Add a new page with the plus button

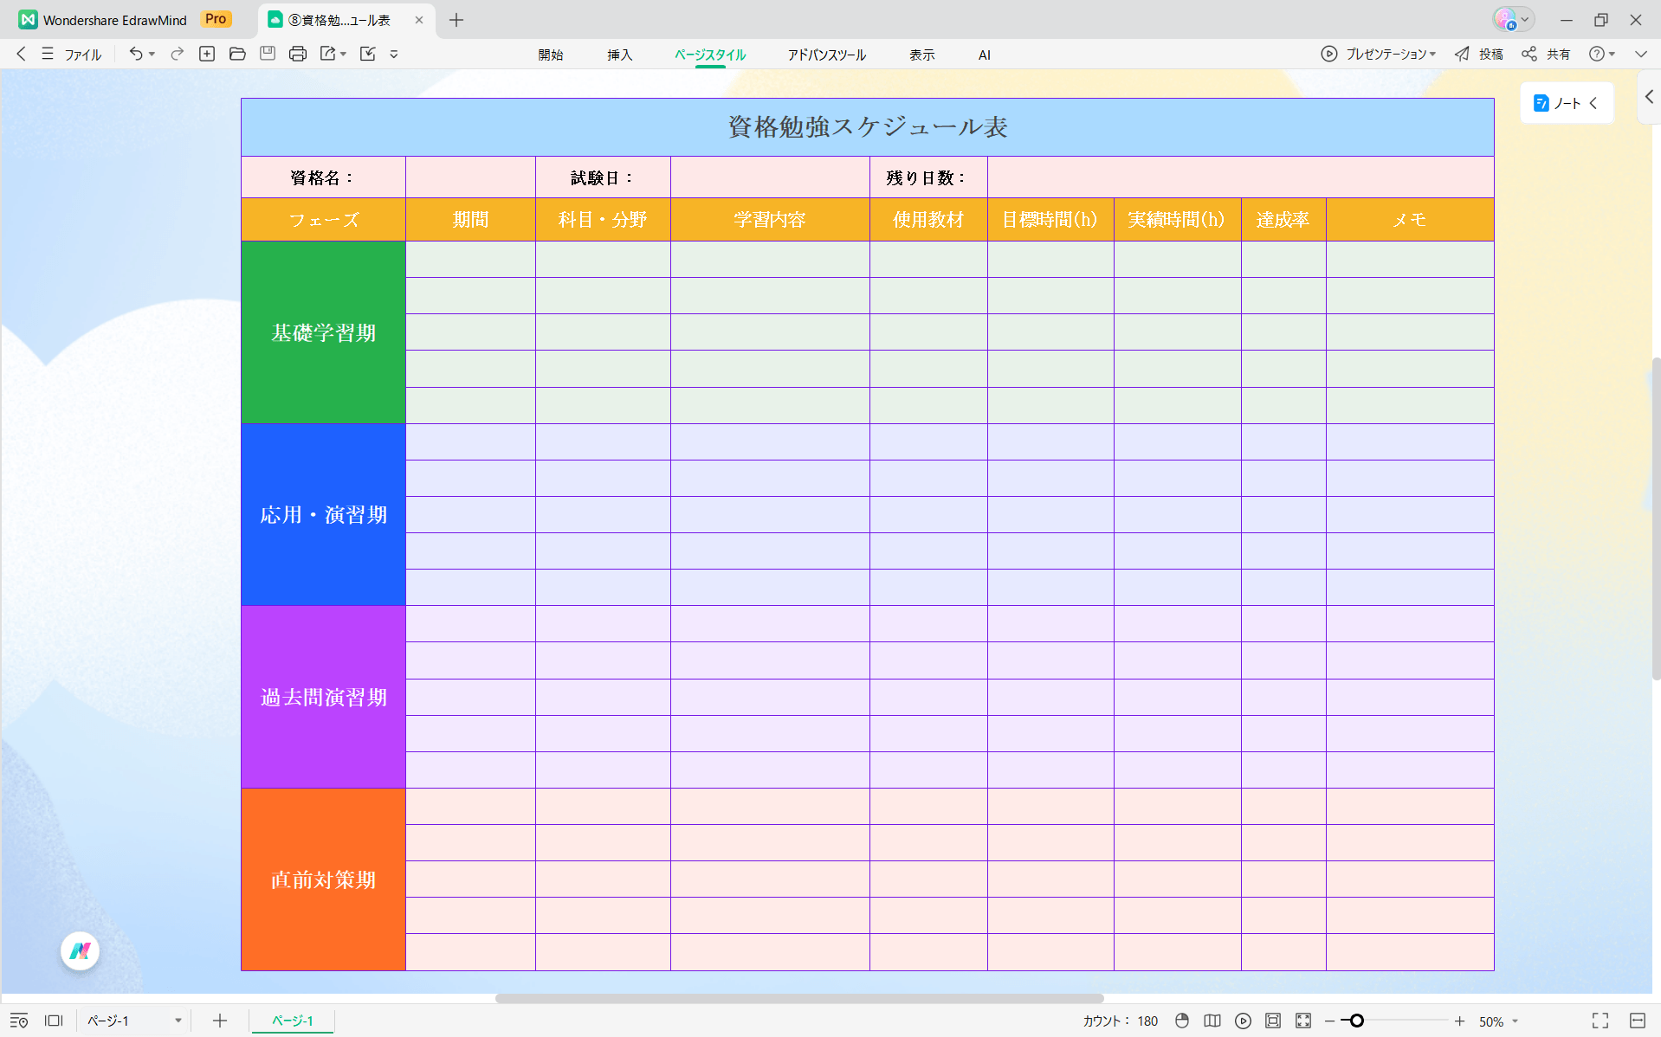(x=219, y=1021)
